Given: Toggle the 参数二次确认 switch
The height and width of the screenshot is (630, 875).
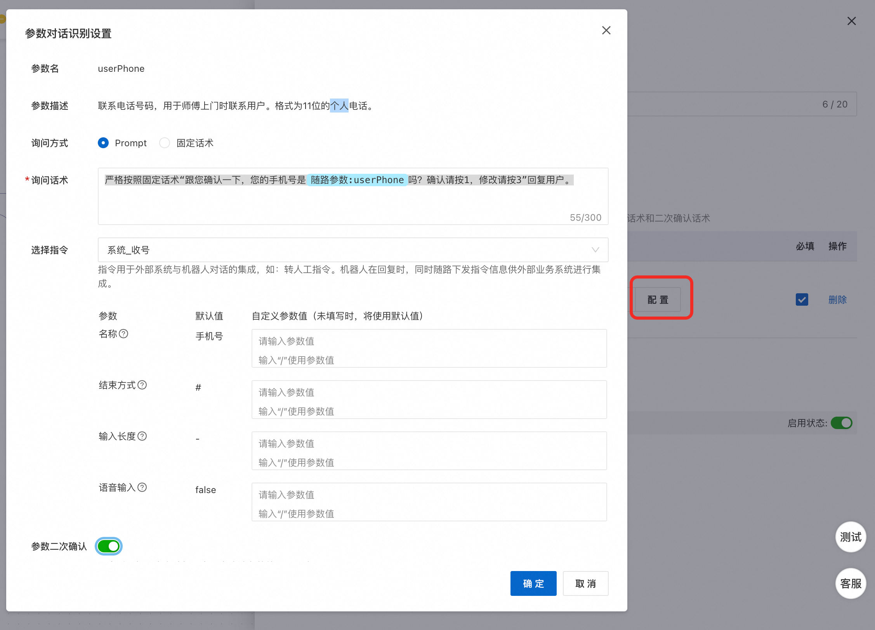Looking at the screenshot, I should click(109, 546).
